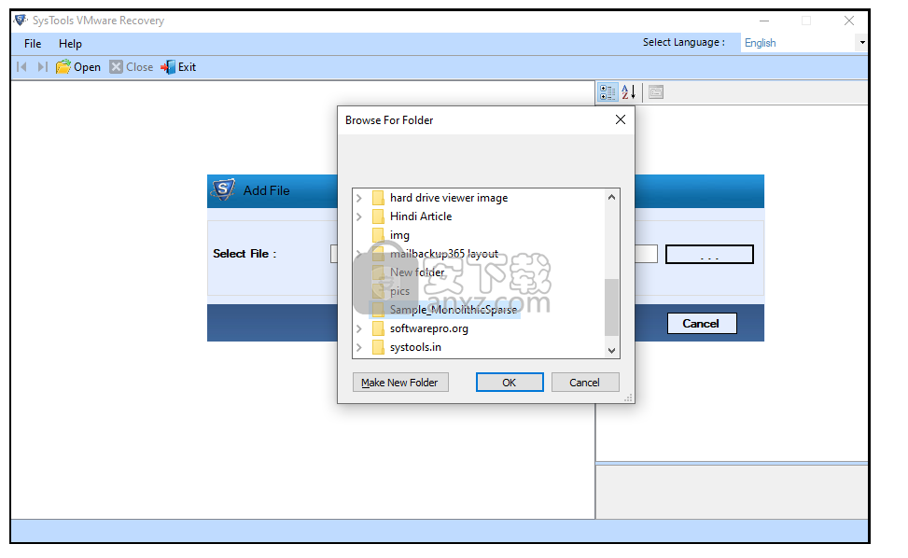908x558 pixels.
Task: Open a file with the Open toolbar button
Action: tap(78, 67)
